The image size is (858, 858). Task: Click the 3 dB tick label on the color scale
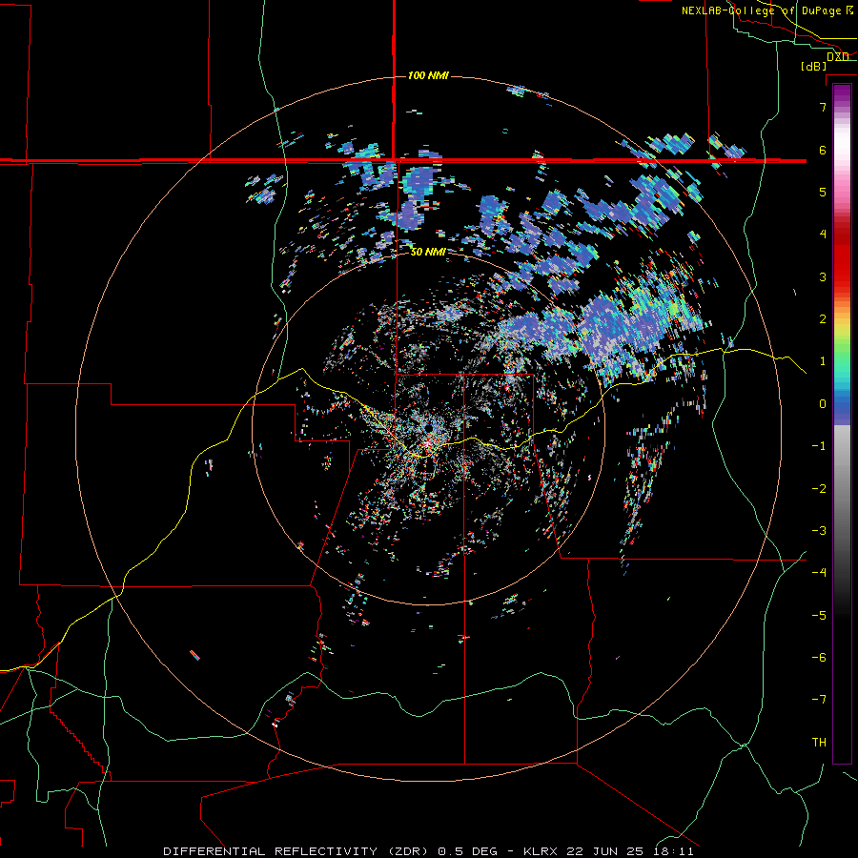pyautogui.click(x=823, y=276)
